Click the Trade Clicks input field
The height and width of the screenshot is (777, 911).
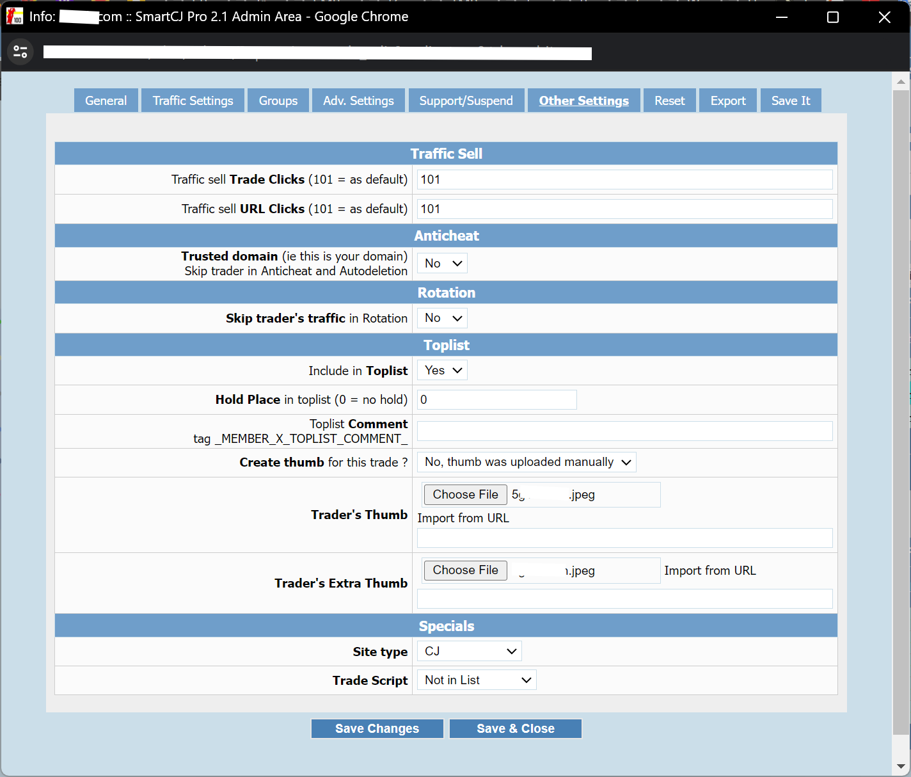(x=624, y=179)
